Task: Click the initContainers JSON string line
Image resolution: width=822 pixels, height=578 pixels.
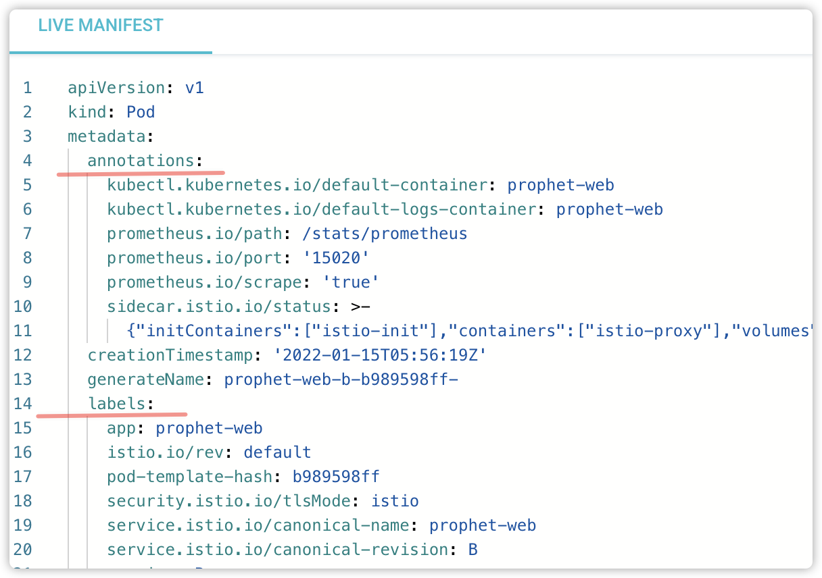Action: point(466,331)
